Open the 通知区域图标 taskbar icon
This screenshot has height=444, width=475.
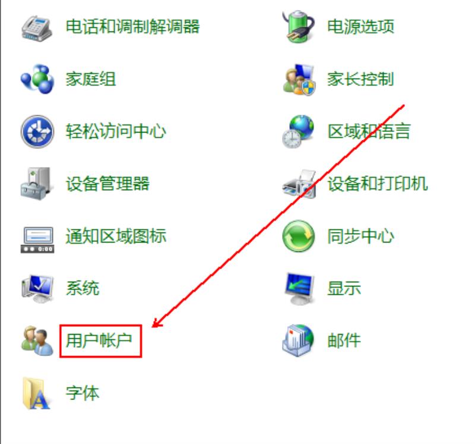(37, 240)
